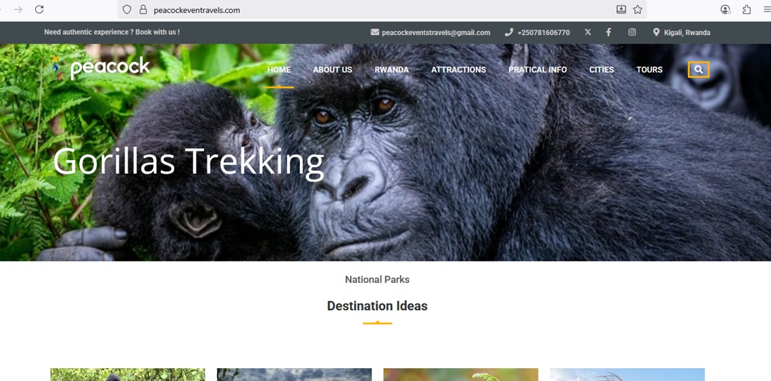
Task: Select the HOME navigation item
Action: pos(279,70)
